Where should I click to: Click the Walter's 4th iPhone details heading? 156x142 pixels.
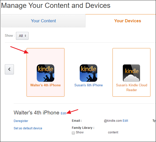click(x=36, y=113)
